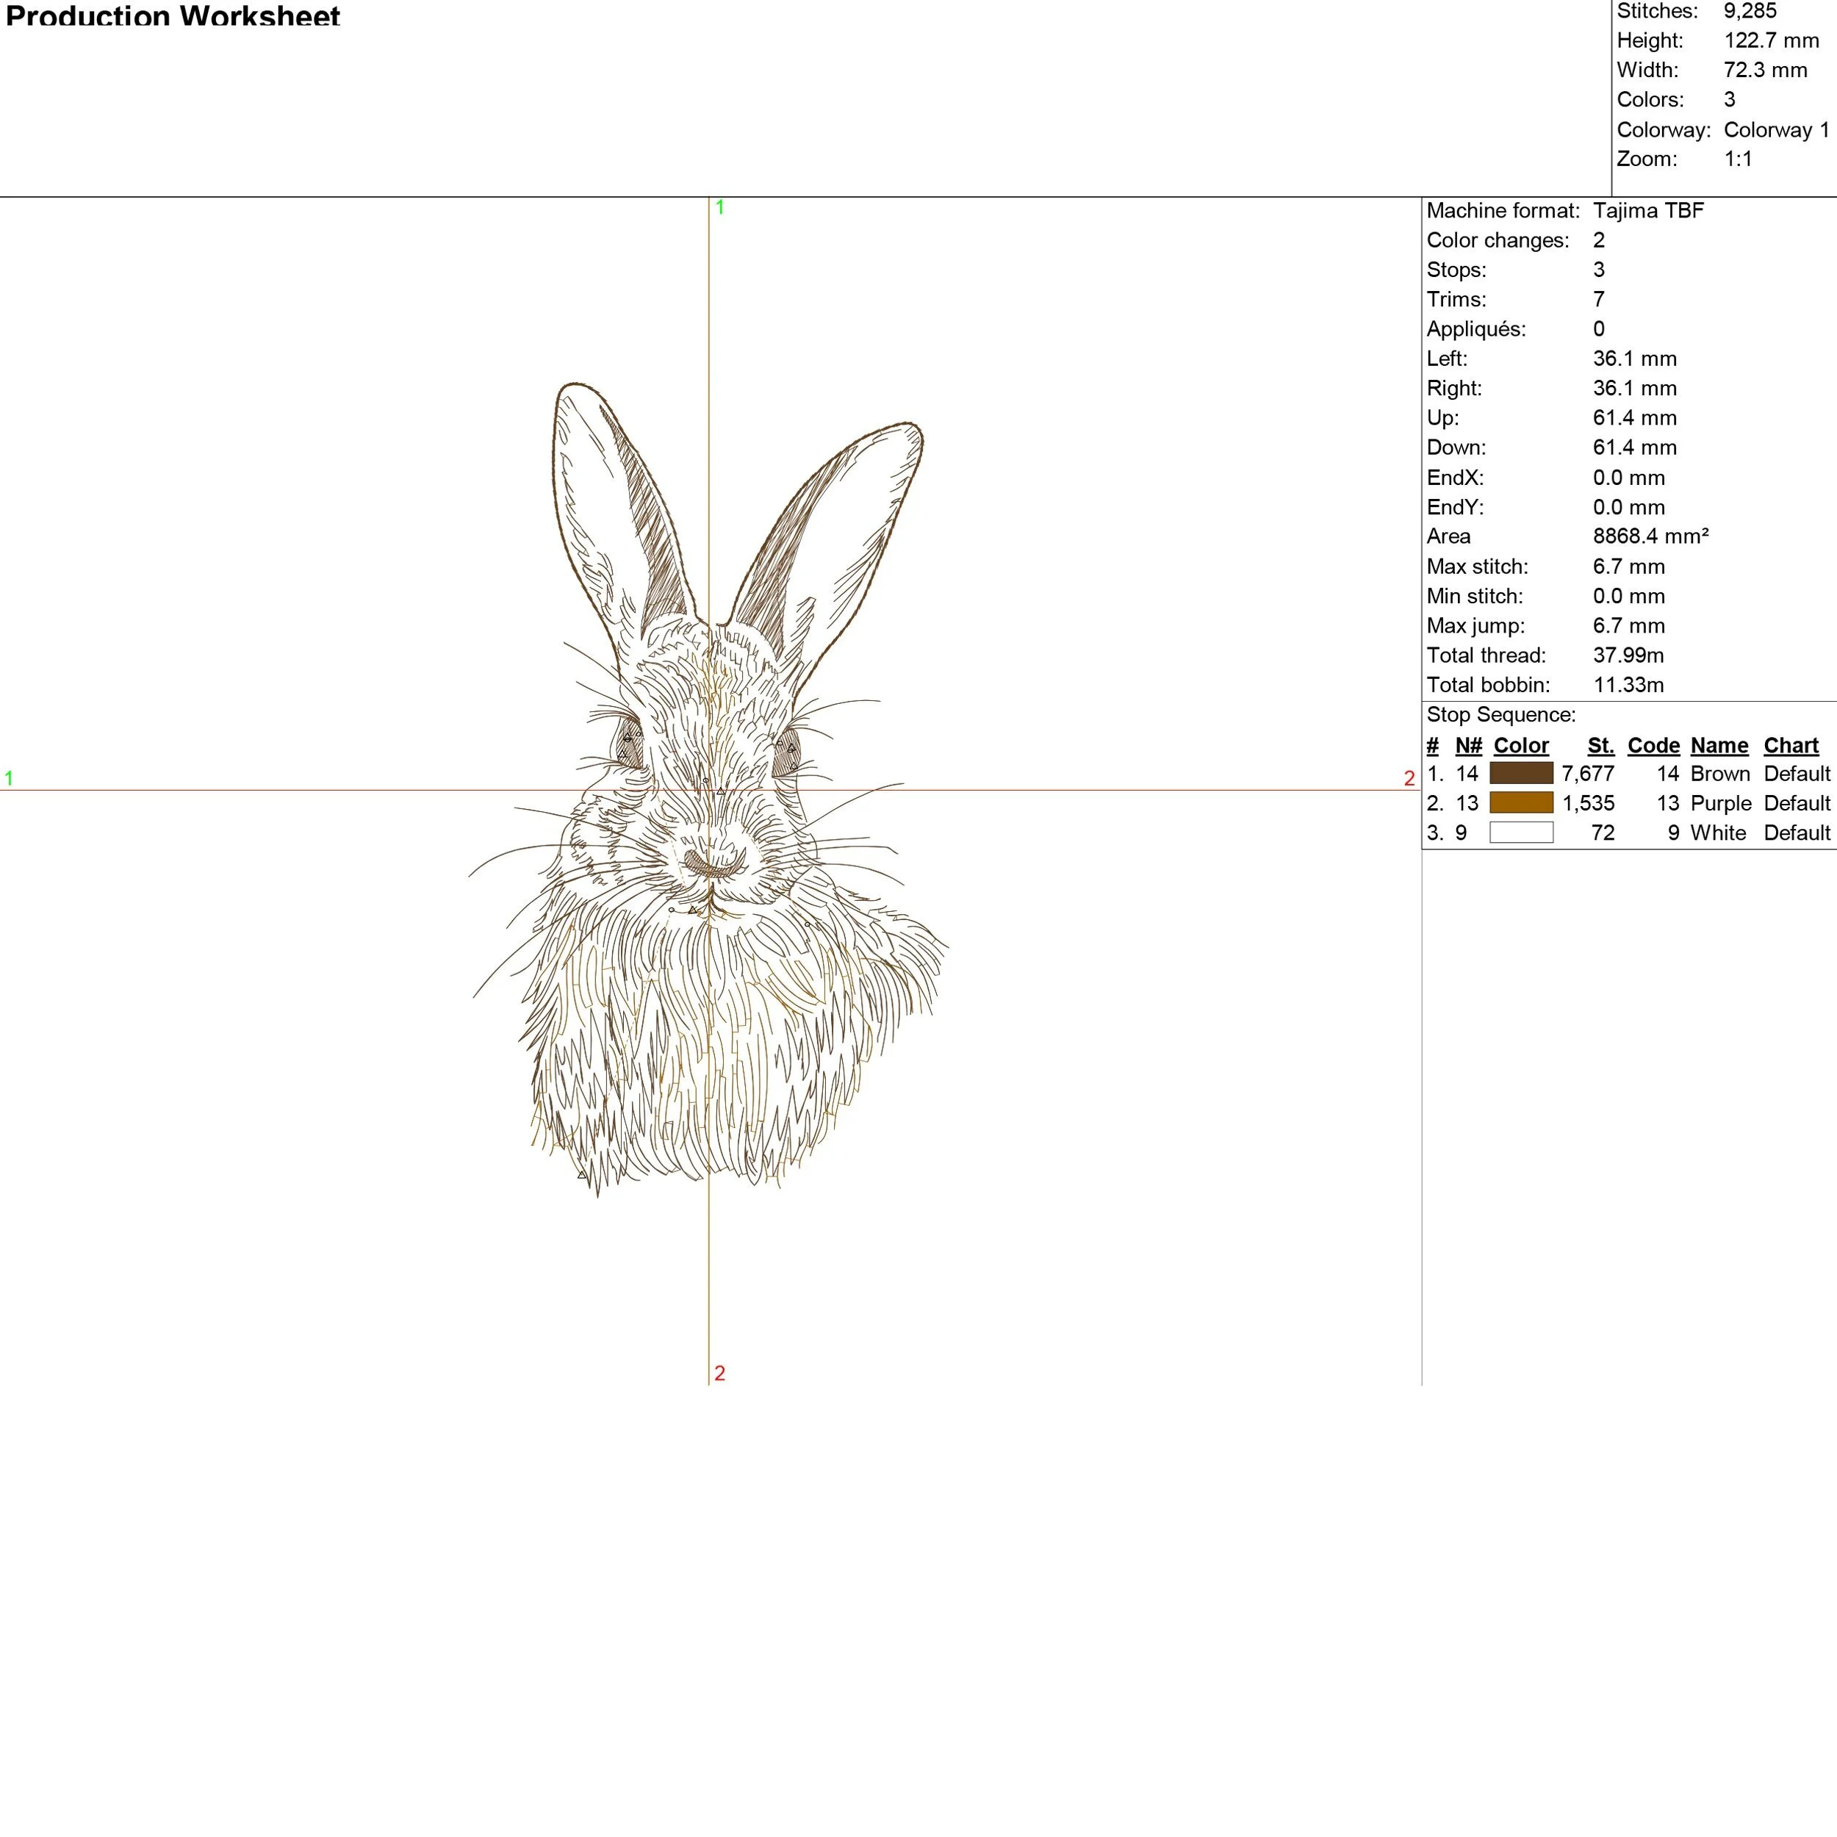Click the 'N#' column header
This screenshot has height=1837, width=1837.
[1468, 745]
